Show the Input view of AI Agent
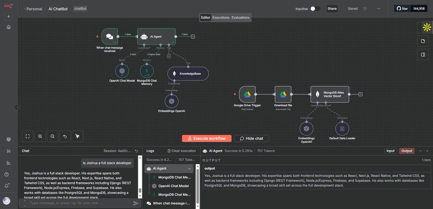This screenshot has height=209, width=433. [x=390, y=151]
